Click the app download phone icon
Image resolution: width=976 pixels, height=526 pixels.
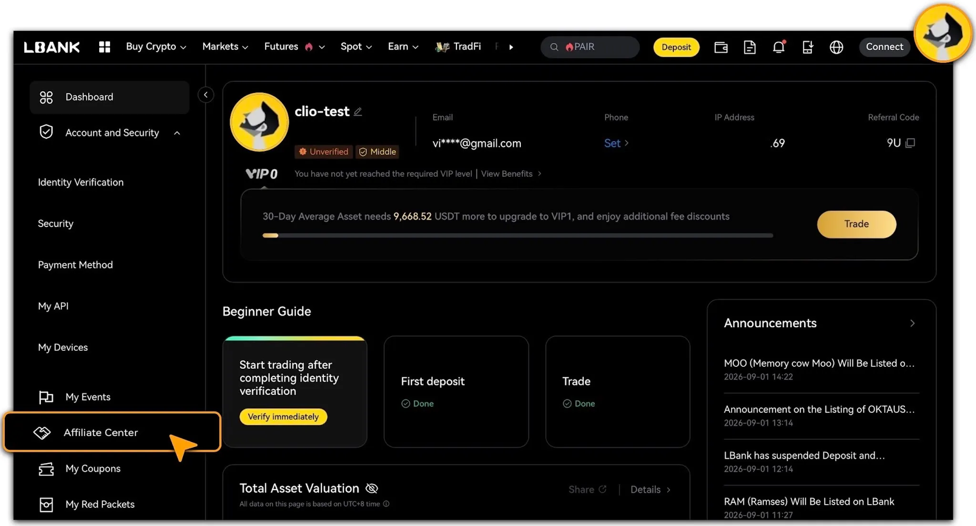[807, 47]
